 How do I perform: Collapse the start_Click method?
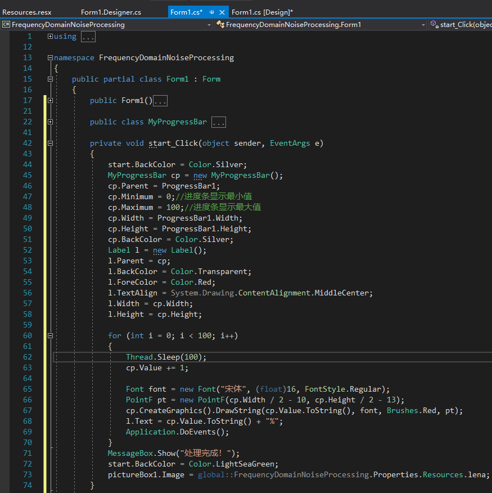(50, 143)
